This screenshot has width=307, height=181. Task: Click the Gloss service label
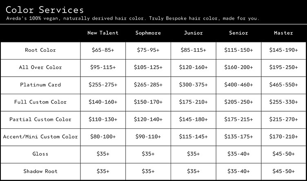40,154
